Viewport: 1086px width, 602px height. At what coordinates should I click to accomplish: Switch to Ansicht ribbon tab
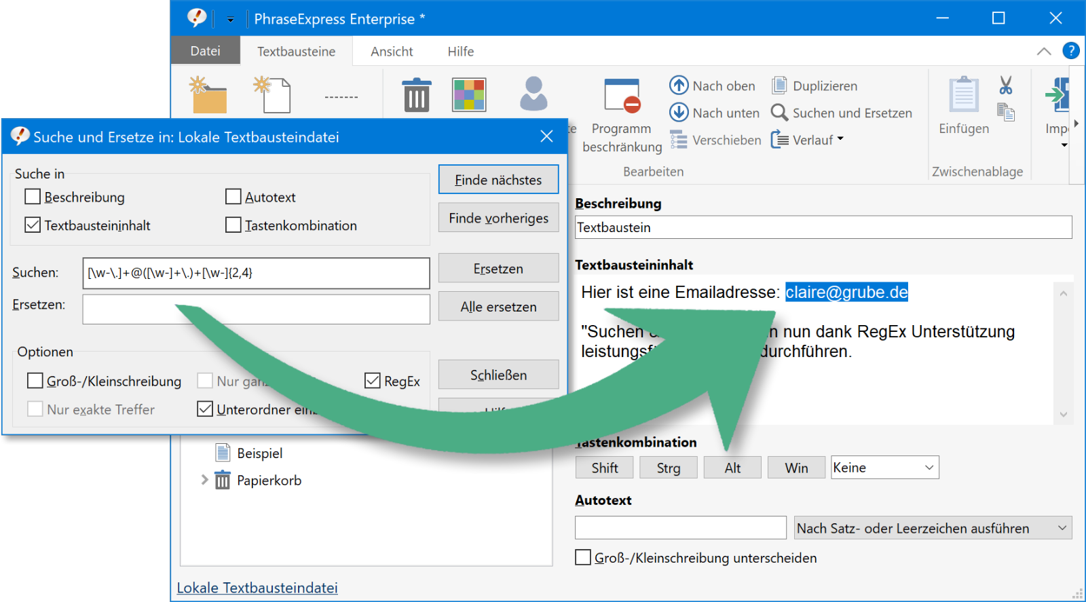(392, 51)
